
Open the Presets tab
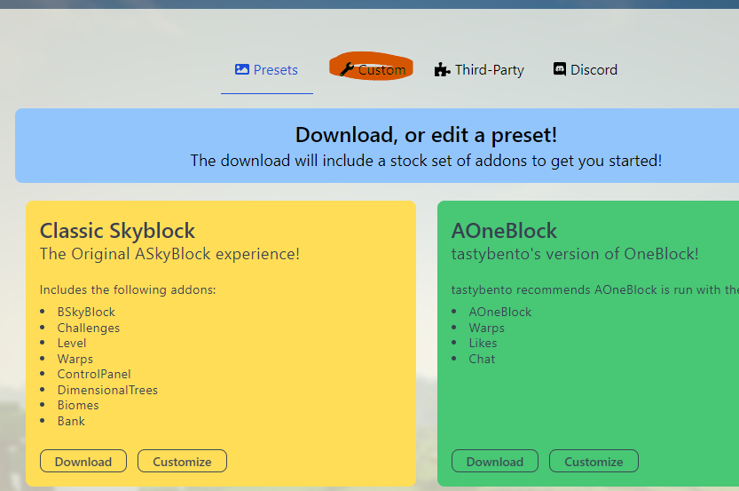tap(267, 70)
